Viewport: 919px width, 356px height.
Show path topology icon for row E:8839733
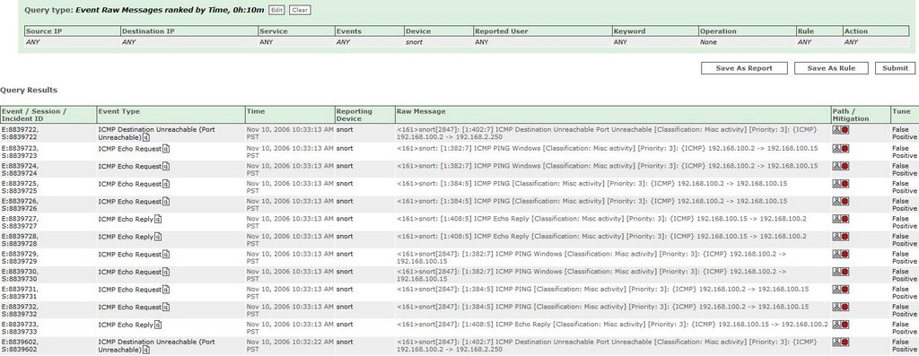point(836,325)
